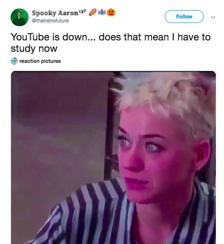This screenshot has width=224, height=244.
Task: Click the words "have to" ending the first line
Action: pyautogui.click(x=194, y=37)
